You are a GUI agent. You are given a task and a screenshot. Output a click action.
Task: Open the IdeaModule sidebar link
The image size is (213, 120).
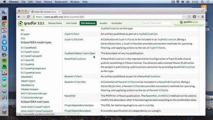[27, 85]
